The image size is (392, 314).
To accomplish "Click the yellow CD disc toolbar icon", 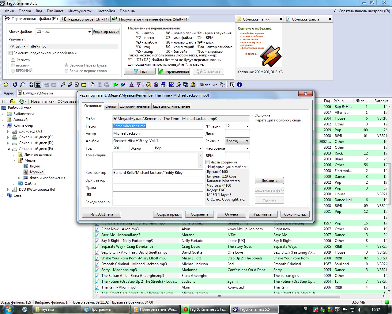I will [149, 85].
